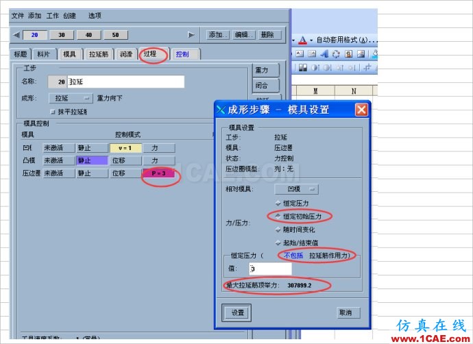Click 位移 in the 压边圈 row
Screen dimensions: 473x344
point(125,173)
